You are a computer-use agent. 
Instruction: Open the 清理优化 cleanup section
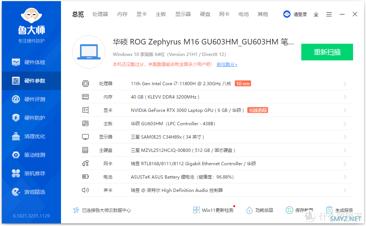point(31,136)
